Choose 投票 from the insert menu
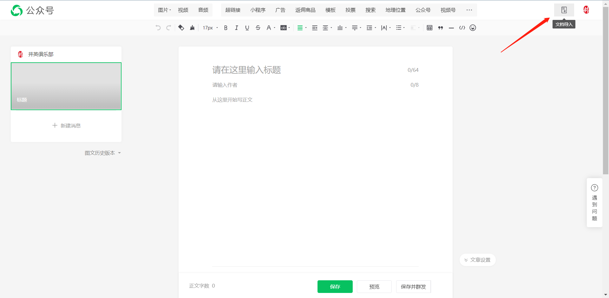This screenshot has width=609, height=298. (x=350, y=10)
